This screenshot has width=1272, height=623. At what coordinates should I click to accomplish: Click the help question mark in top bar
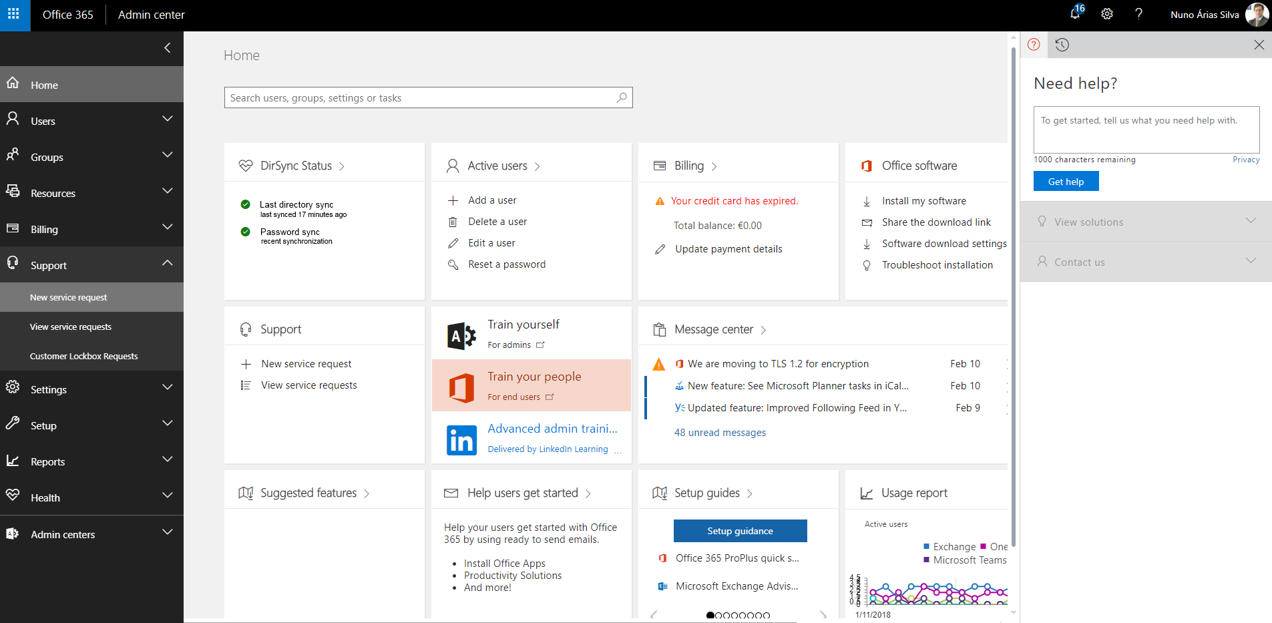coord(1138,14)
